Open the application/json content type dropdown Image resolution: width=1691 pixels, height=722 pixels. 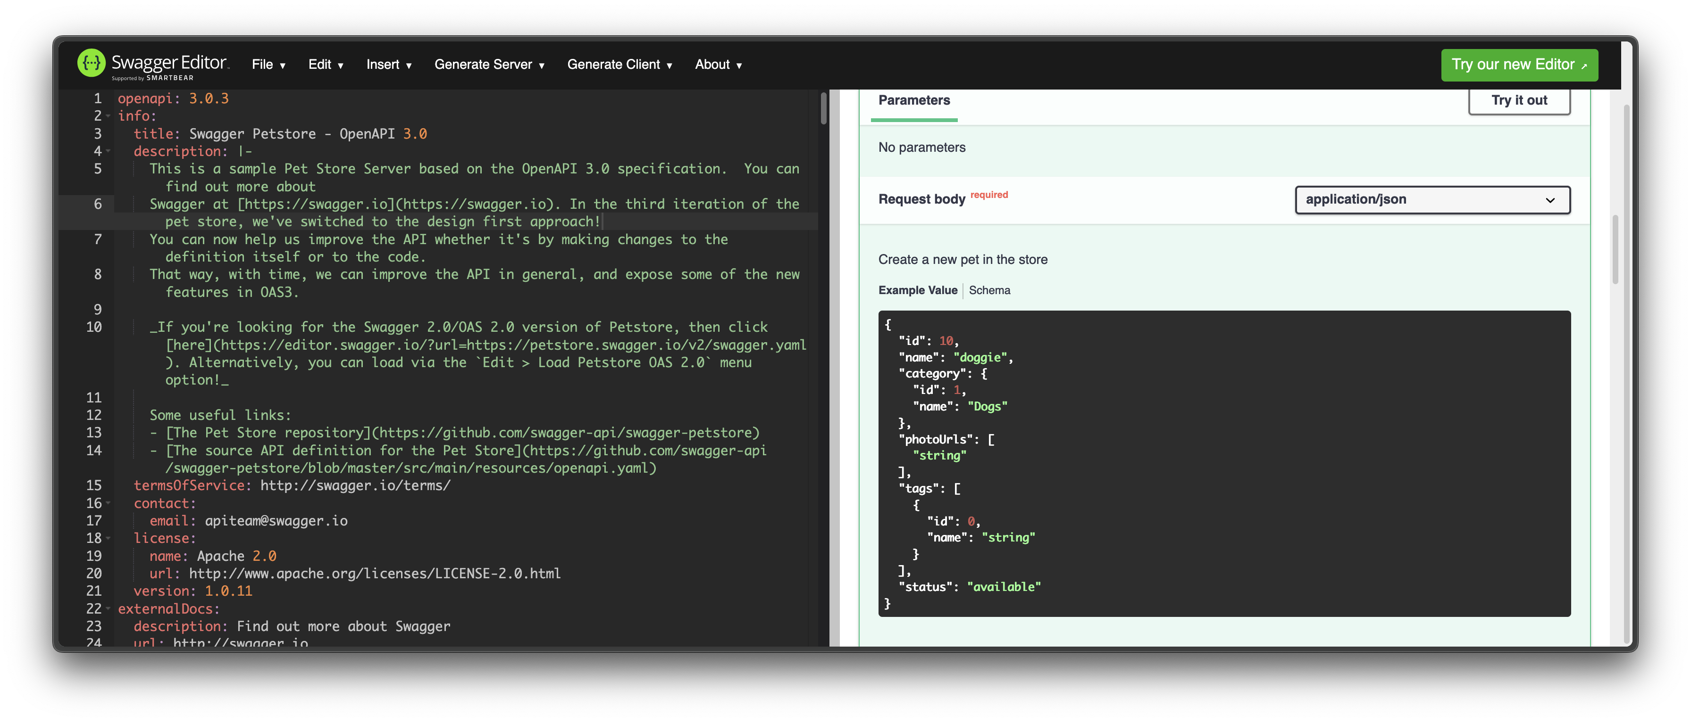click(x=1432, y=199)
